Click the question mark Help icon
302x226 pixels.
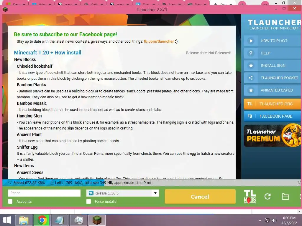[x=251, y=53]
